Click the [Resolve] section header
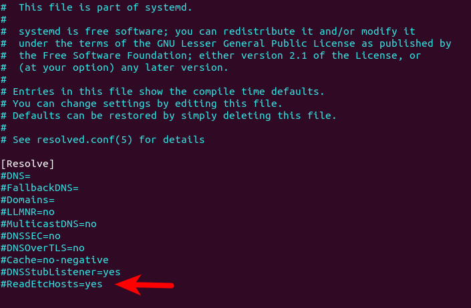The width and height of the screenshot is (471, 308). [x=27, y=164]
